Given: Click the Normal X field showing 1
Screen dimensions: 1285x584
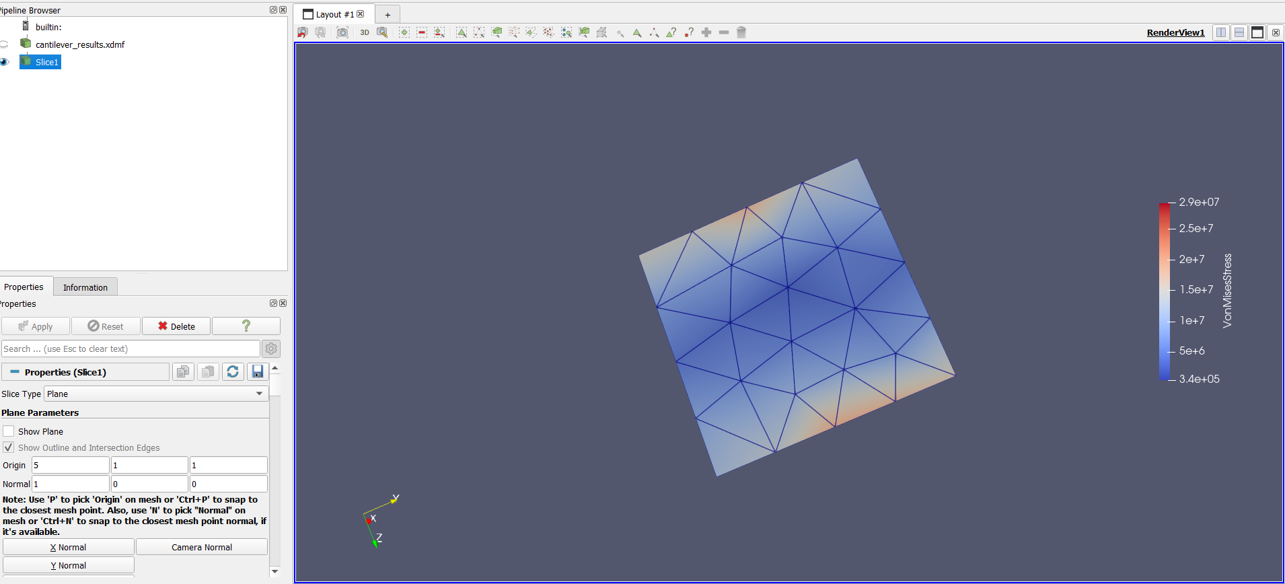Looking at the screenshot, I should (71, 484).
